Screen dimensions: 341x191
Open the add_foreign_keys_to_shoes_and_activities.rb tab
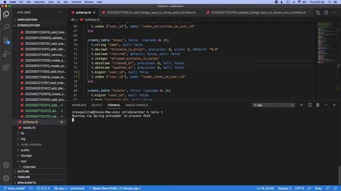pos(149,13)
